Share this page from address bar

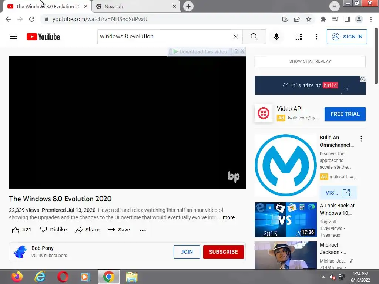point(297,19)
